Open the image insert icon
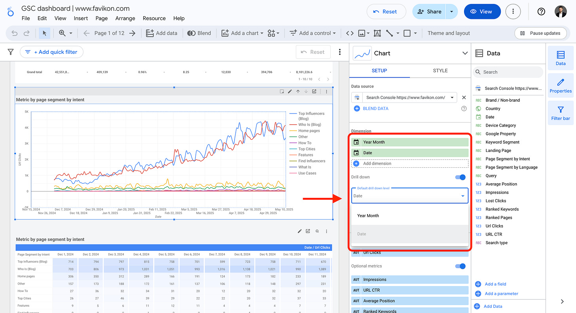This screenshot has height=313, width=576. pos(362,33)
